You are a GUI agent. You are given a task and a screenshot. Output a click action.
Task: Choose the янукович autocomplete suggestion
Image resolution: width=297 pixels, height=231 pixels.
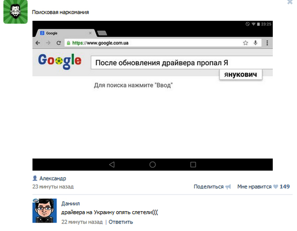pos(241,74)
